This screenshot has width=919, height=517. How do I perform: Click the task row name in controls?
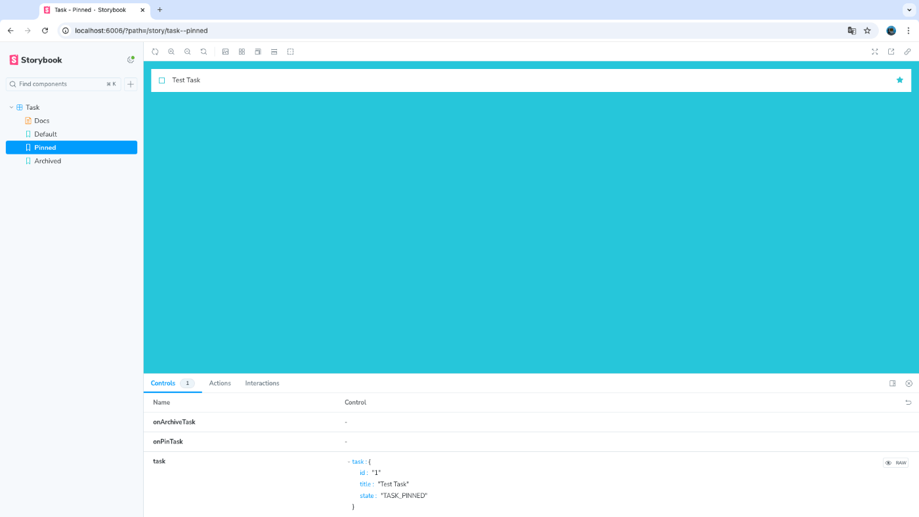pyautogui.click(x=160, y=461)
